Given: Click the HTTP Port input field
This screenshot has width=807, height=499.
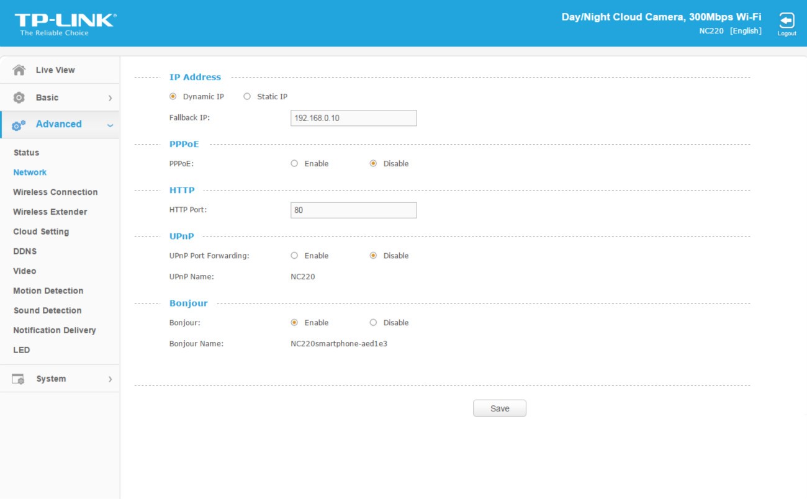Looking at the screenshot, I should (353, 210).
